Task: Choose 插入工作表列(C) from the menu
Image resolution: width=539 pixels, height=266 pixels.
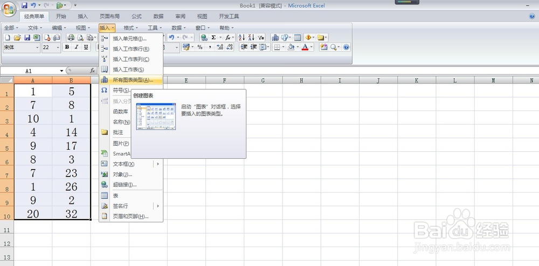Action: click(131, 59)
